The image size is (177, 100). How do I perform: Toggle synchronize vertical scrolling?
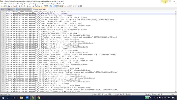45,6
